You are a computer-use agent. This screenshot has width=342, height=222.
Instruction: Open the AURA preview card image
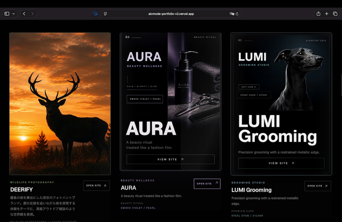[x=171, y=102]
